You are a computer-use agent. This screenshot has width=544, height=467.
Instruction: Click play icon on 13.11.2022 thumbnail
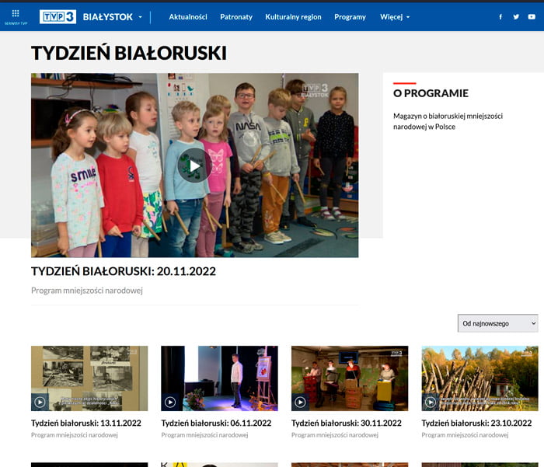coord(40,402)
